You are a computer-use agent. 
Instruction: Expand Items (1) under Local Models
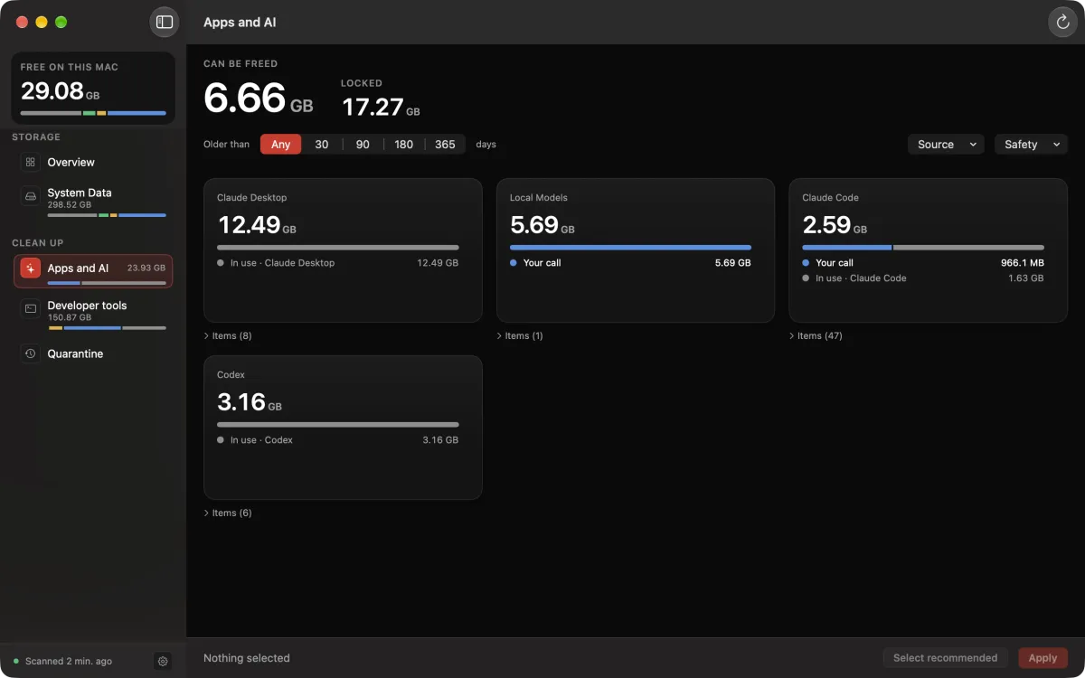520,336
